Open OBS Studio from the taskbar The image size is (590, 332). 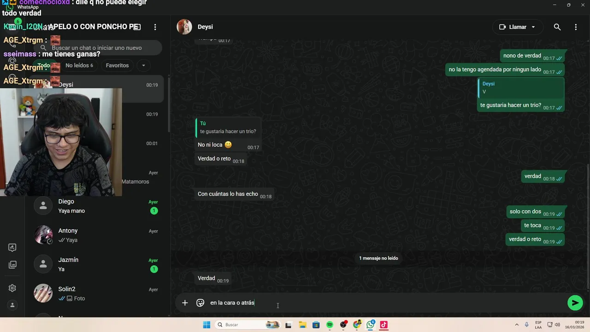[x=343, y=325]
